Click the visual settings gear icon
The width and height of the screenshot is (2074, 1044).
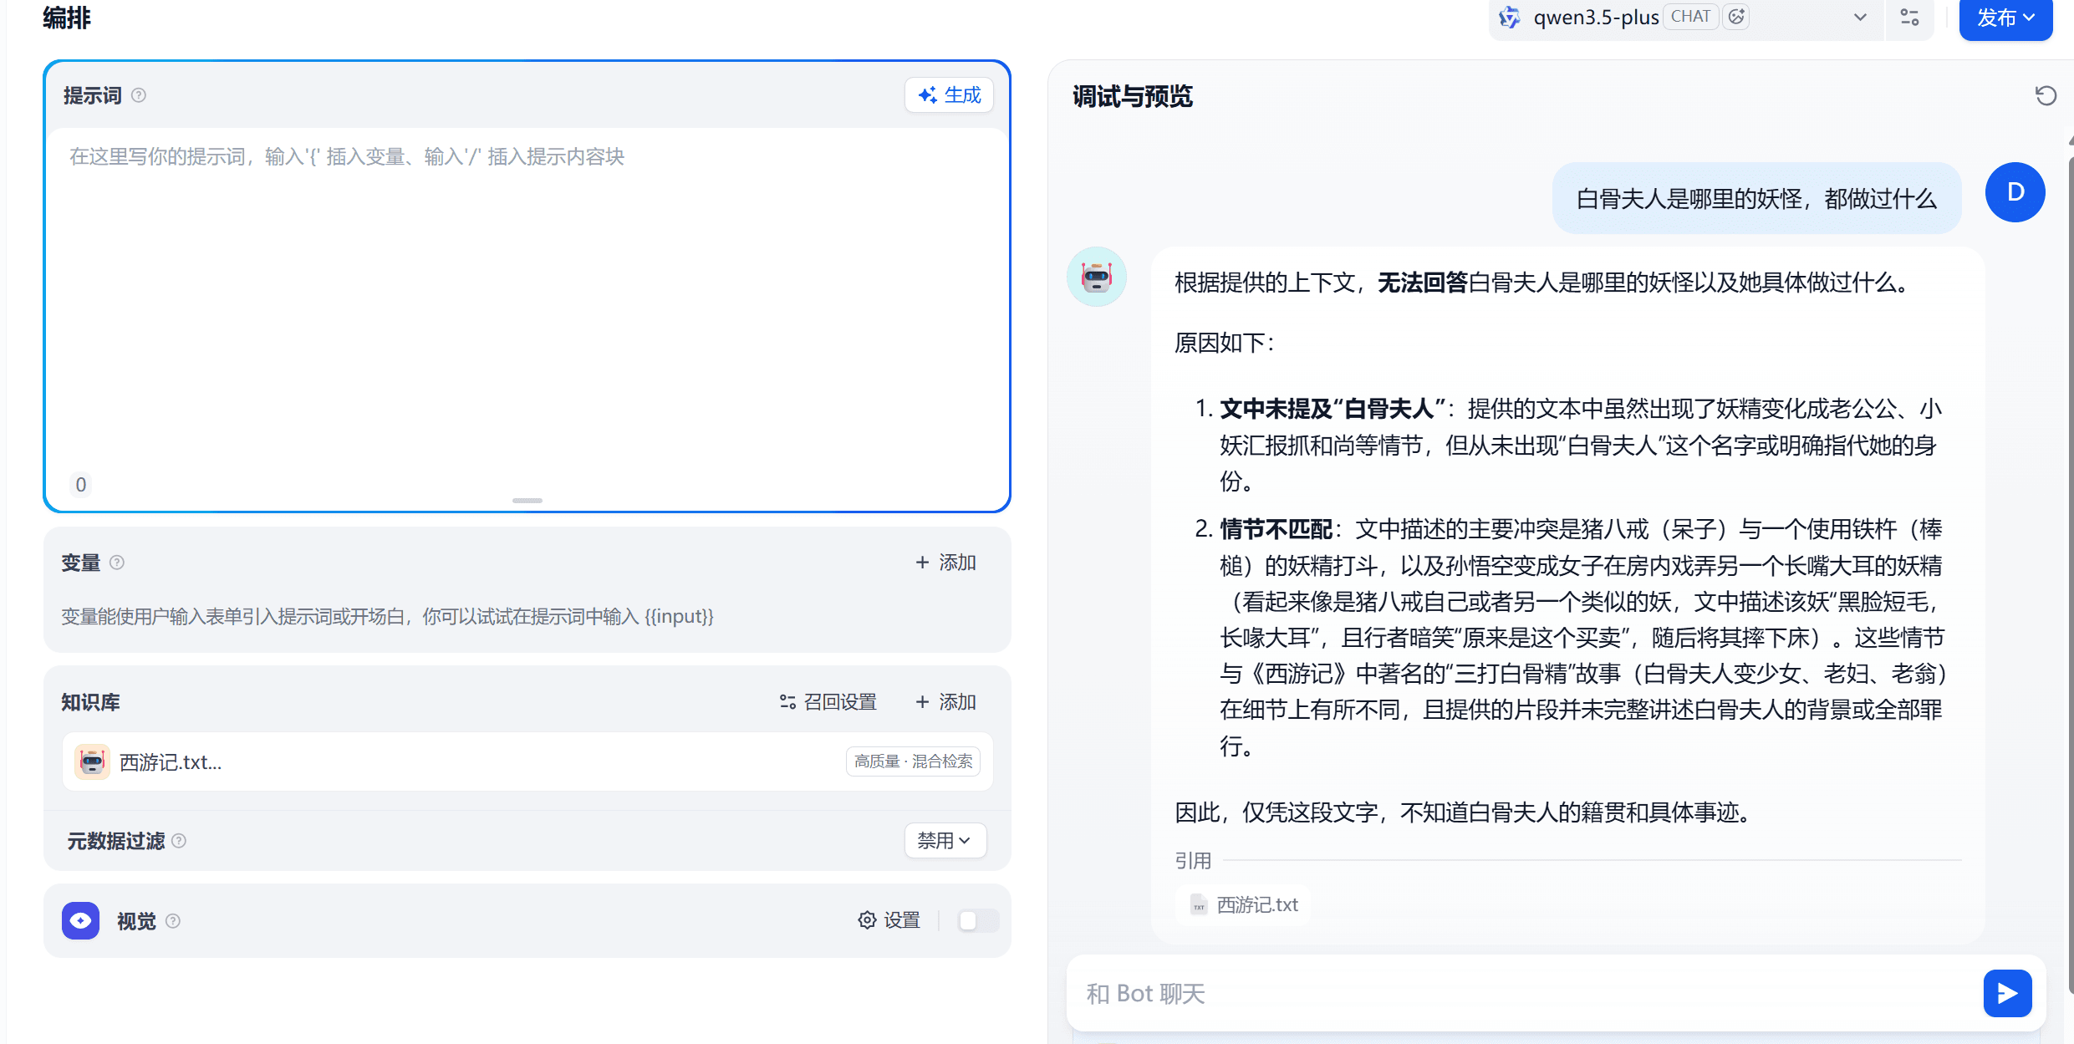[x=866, y=919]
